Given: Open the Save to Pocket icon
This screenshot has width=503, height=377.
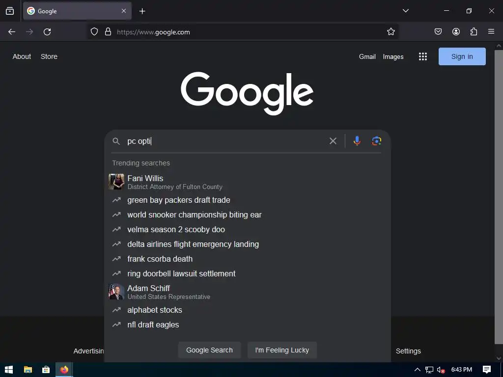Looking at the screenshot, I should [x=438, y=31].
